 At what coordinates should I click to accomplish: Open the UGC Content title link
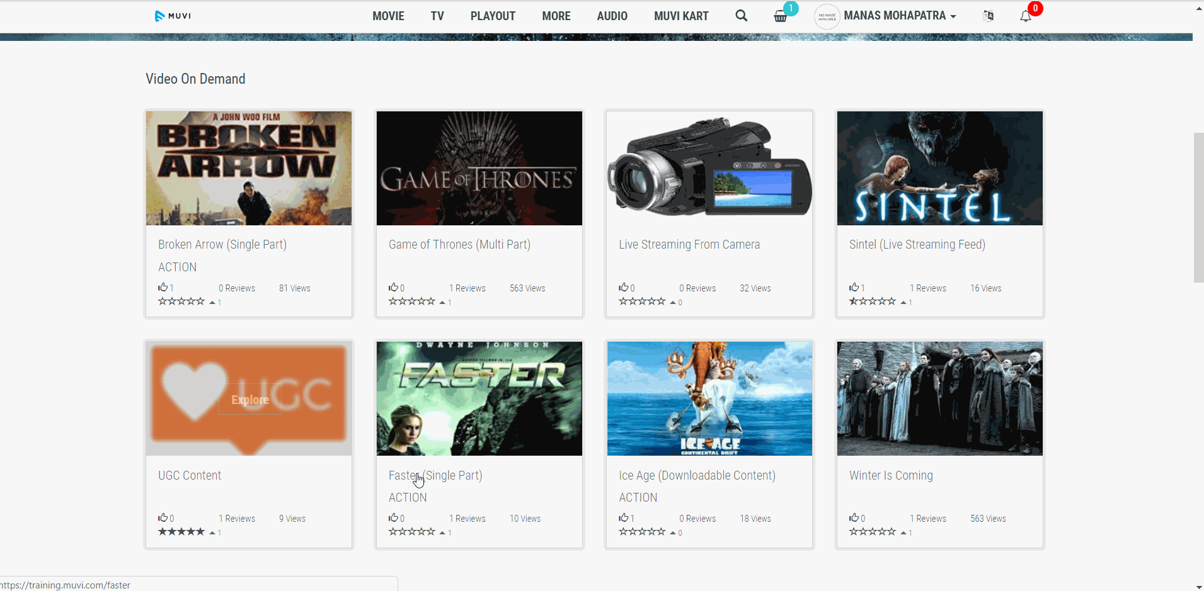click(190, 475)
